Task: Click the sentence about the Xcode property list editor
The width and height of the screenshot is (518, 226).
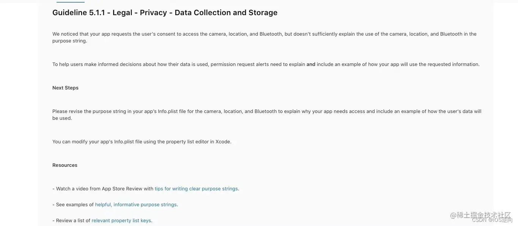Action: 141,142
